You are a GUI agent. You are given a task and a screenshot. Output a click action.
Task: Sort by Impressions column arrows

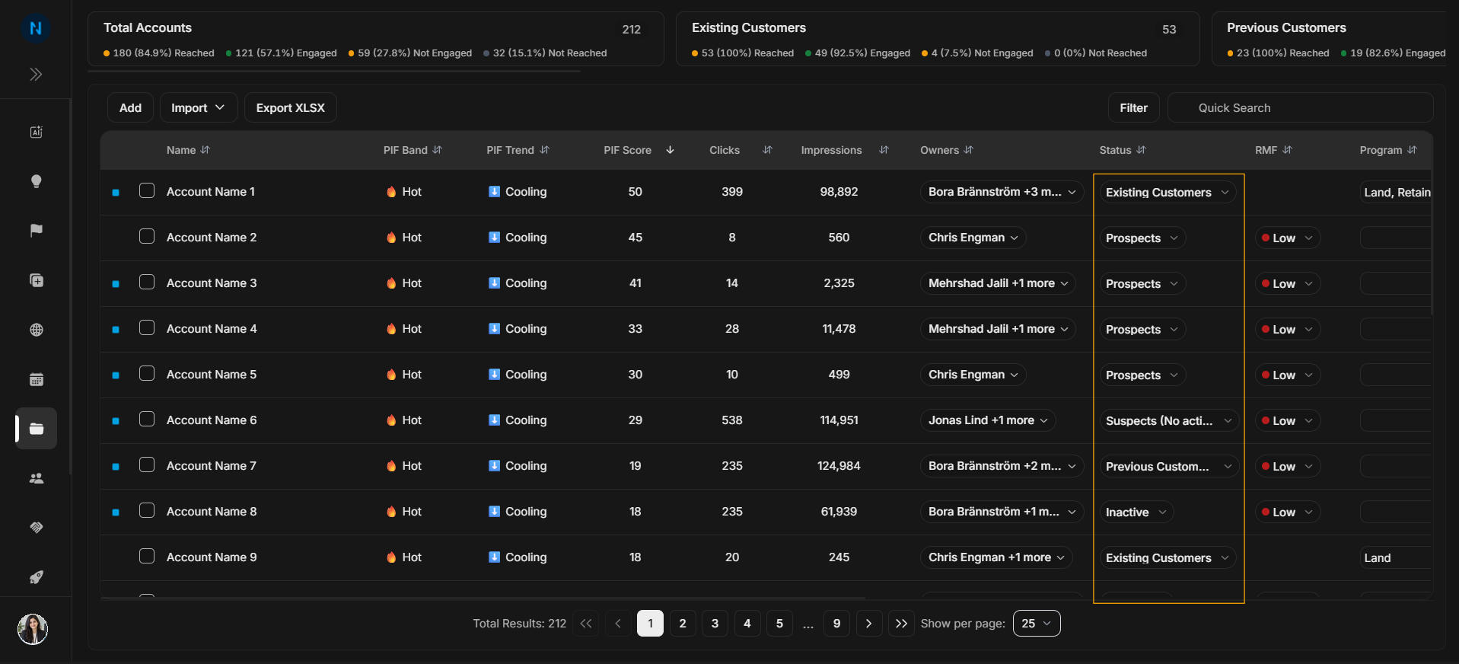tap(884, 150)
